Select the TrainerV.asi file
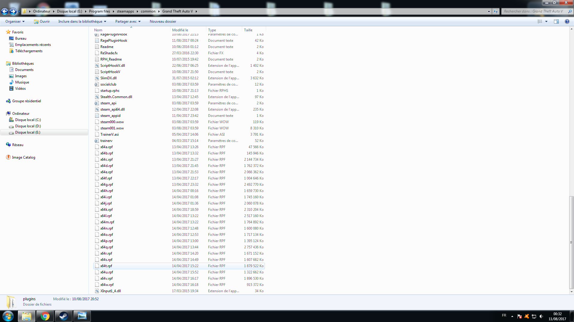 point(109,134)
